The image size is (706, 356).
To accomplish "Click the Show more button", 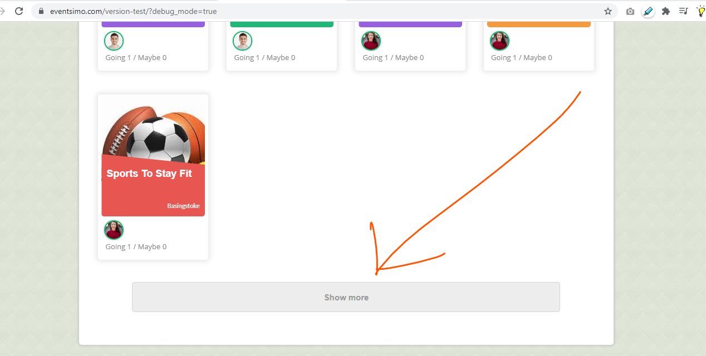I will coord(346,297).
